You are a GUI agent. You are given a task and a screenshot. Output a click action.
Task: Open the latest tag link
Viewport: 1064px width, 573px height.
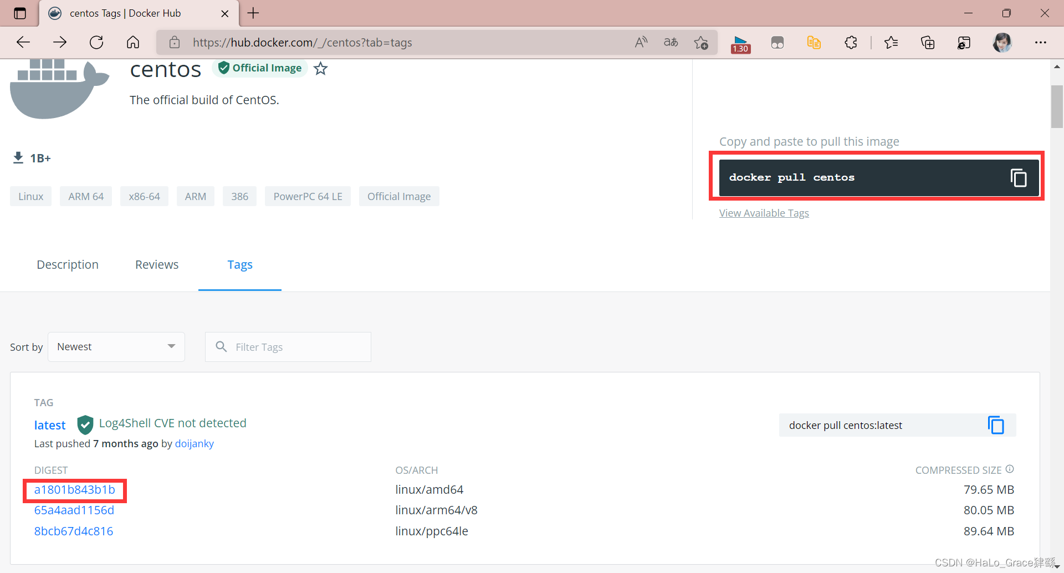click(x=50, y=425)
